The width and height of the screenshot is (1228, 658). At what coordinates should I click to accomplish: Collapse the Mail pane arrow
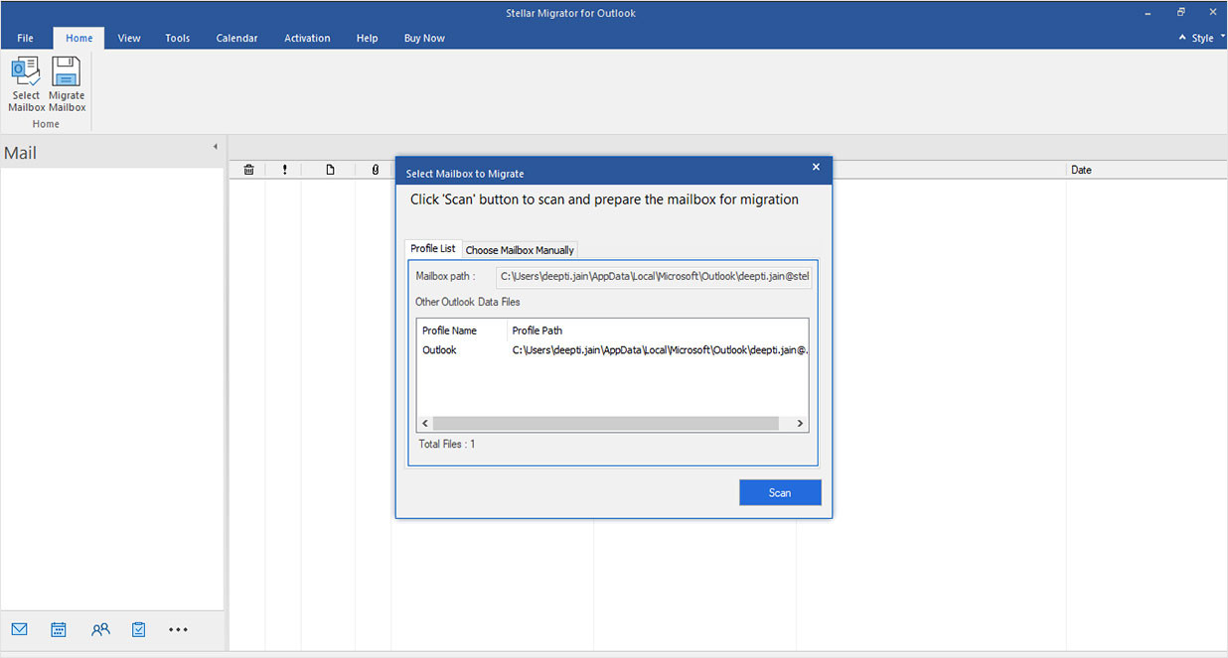coord(216,147)
